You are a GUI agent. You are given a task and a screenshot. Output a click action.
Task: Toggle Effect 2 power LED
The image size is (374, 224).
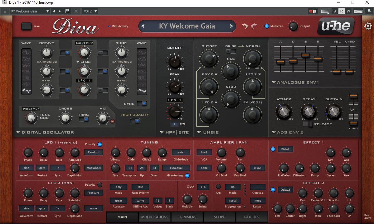(273, 190)
